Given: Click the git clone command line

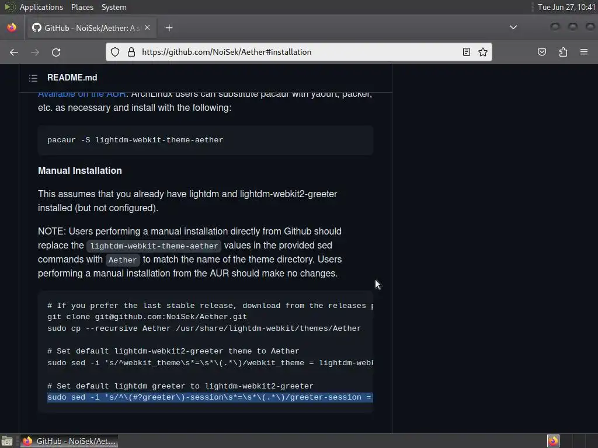Looking at the screenshot, I should (x=147, y=317).
